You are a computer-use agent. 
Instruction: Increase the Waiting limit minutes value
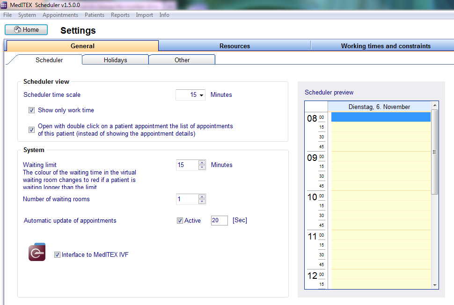[202, 163]
